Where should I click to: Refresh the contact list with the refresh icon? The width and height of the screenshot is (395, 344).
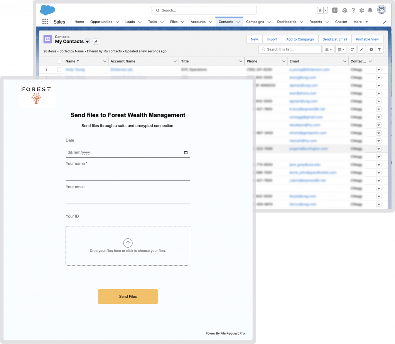(x=352, y=49)
